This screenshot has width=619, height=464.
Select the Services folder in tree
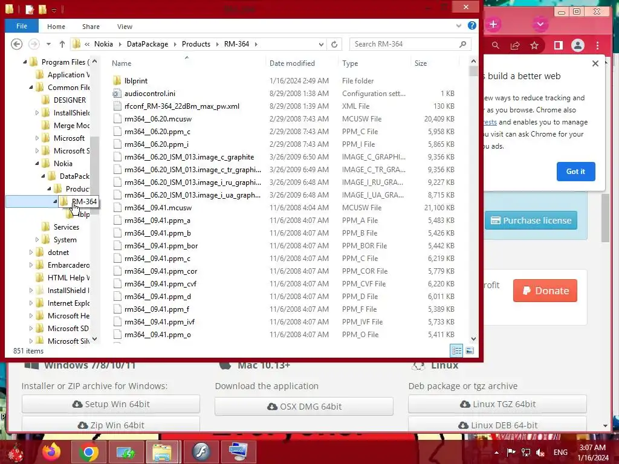coord(66,227)
